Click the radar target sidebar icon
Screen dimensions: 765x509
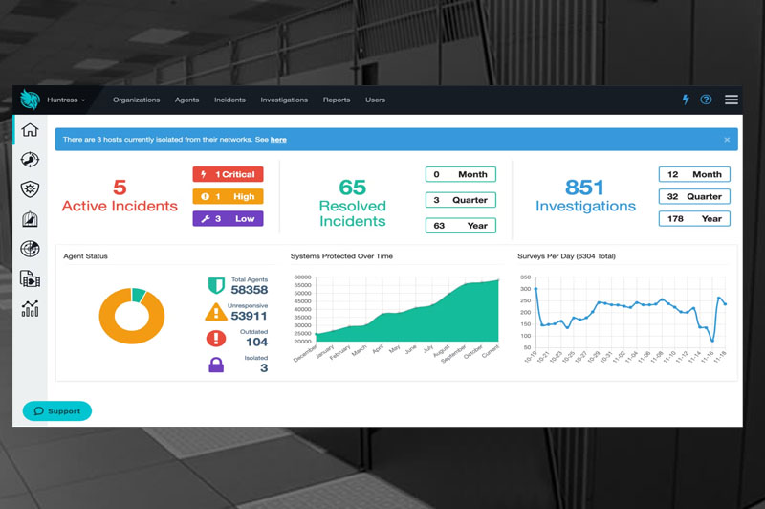coord(30,249)
